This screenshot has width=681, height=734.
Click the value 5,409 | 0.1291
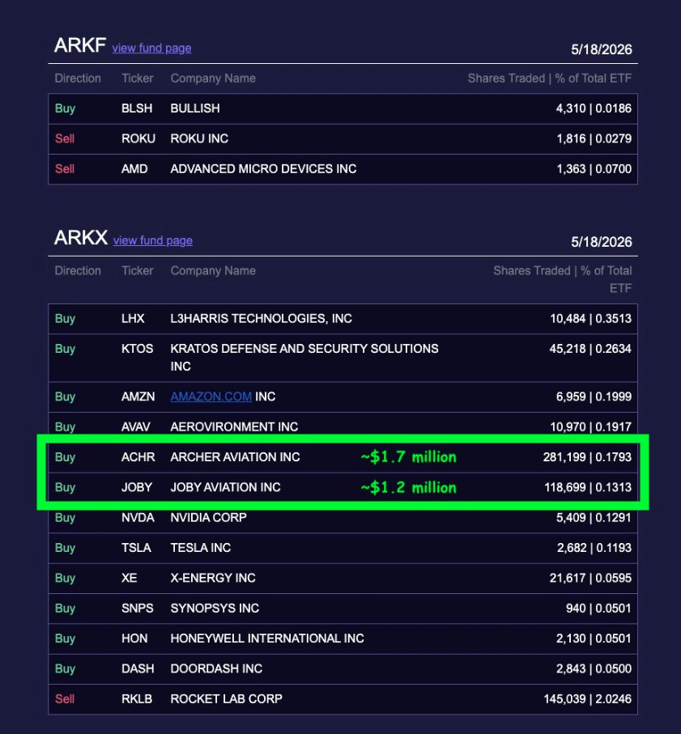click(594, 518)
